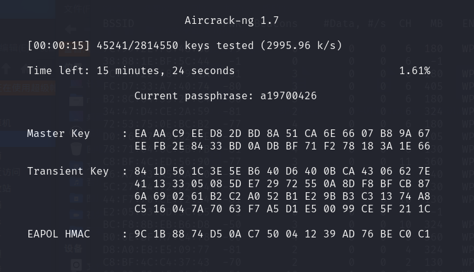This screenshot has height=272, width=474.
Task: Click the faint trash icon behind the terminal
Action: pos(76,150)
